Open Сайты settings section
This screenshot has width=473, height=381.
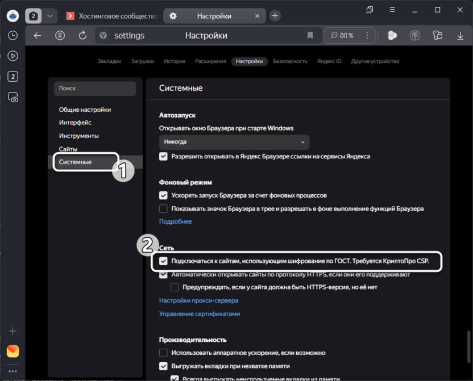pyautogui.click(x=68, y=149)
